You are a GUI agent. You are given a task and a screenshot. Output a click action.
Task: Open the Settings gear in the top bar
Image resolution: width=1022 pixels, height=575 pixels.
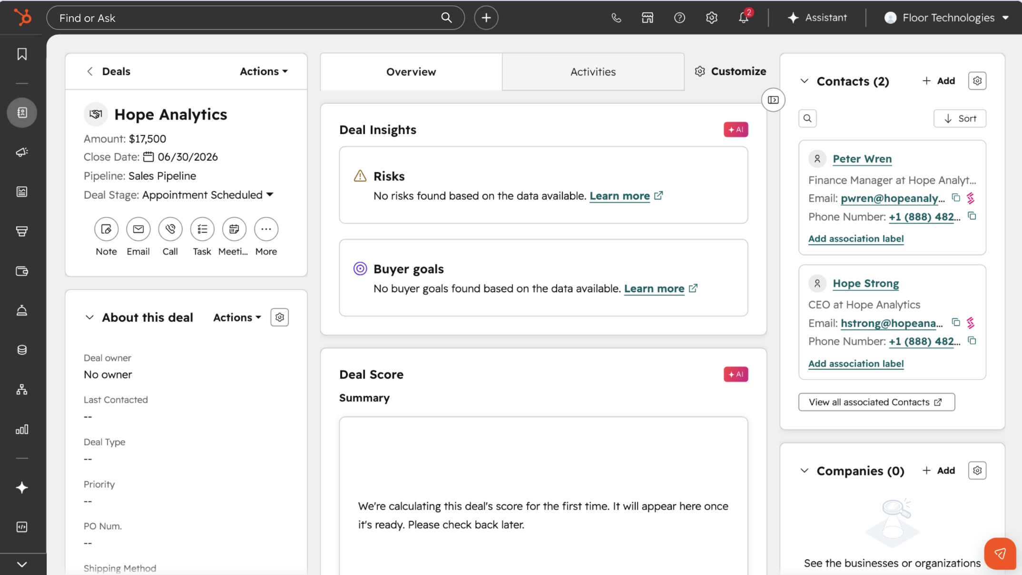pos(711,18)
